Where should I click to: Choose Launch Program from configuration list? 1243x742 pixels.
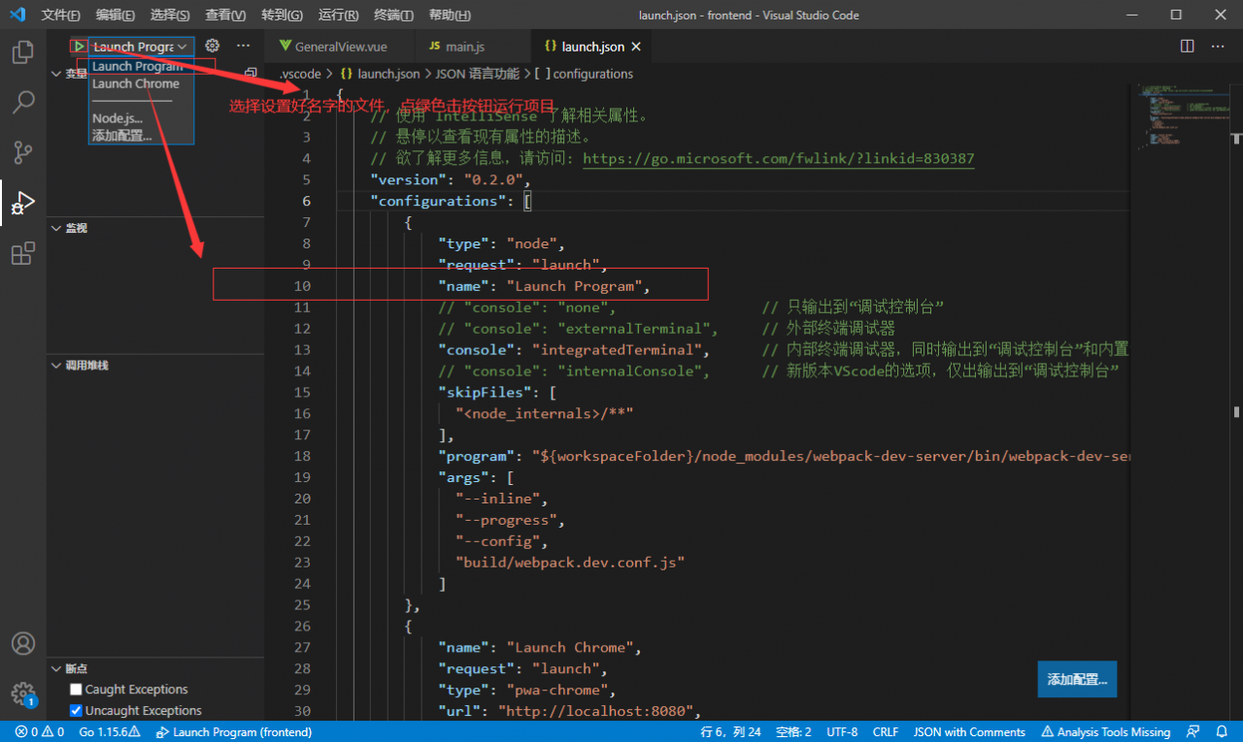coord(138,66)
